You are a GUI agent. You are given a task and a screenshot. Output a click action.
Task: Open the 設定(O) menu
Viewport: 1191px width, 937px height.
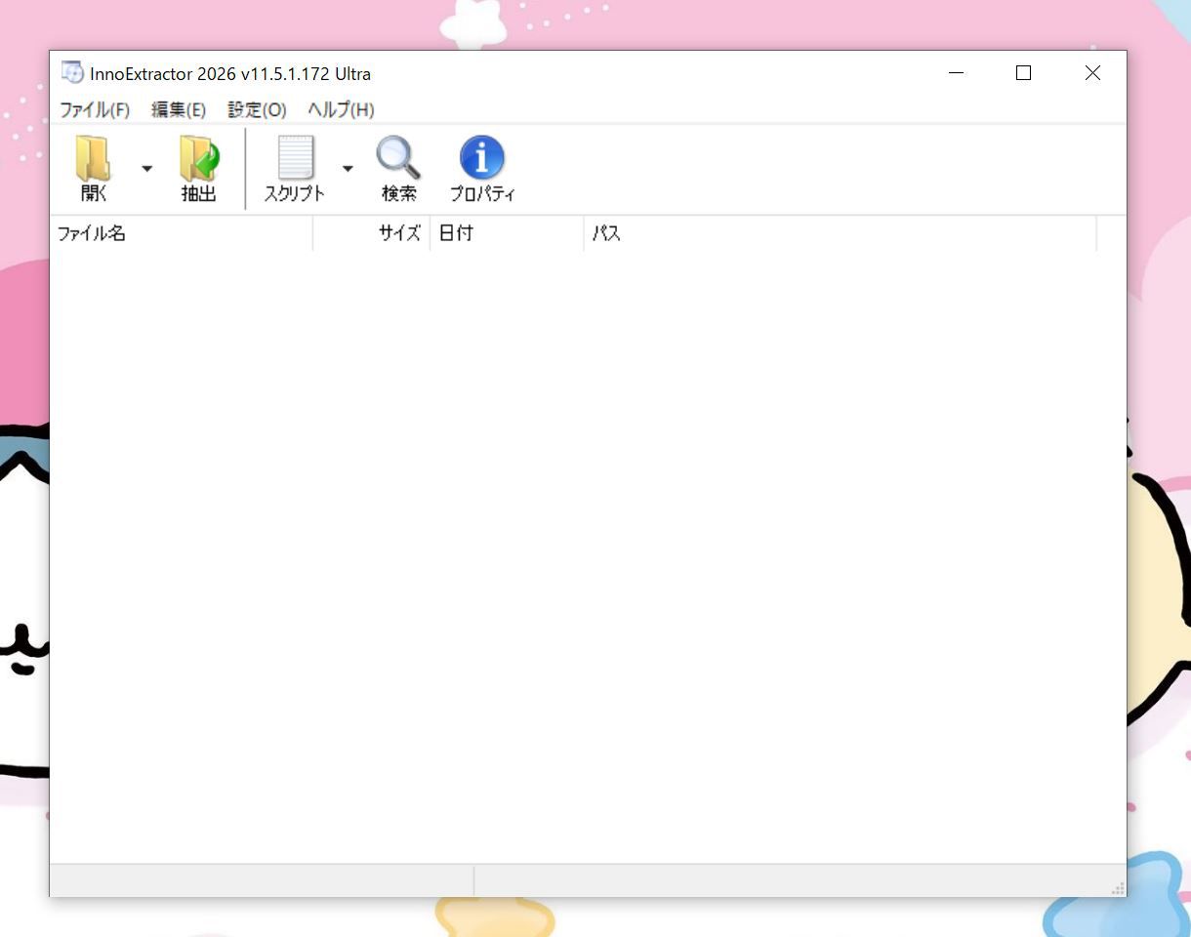[x=257, y=109]
